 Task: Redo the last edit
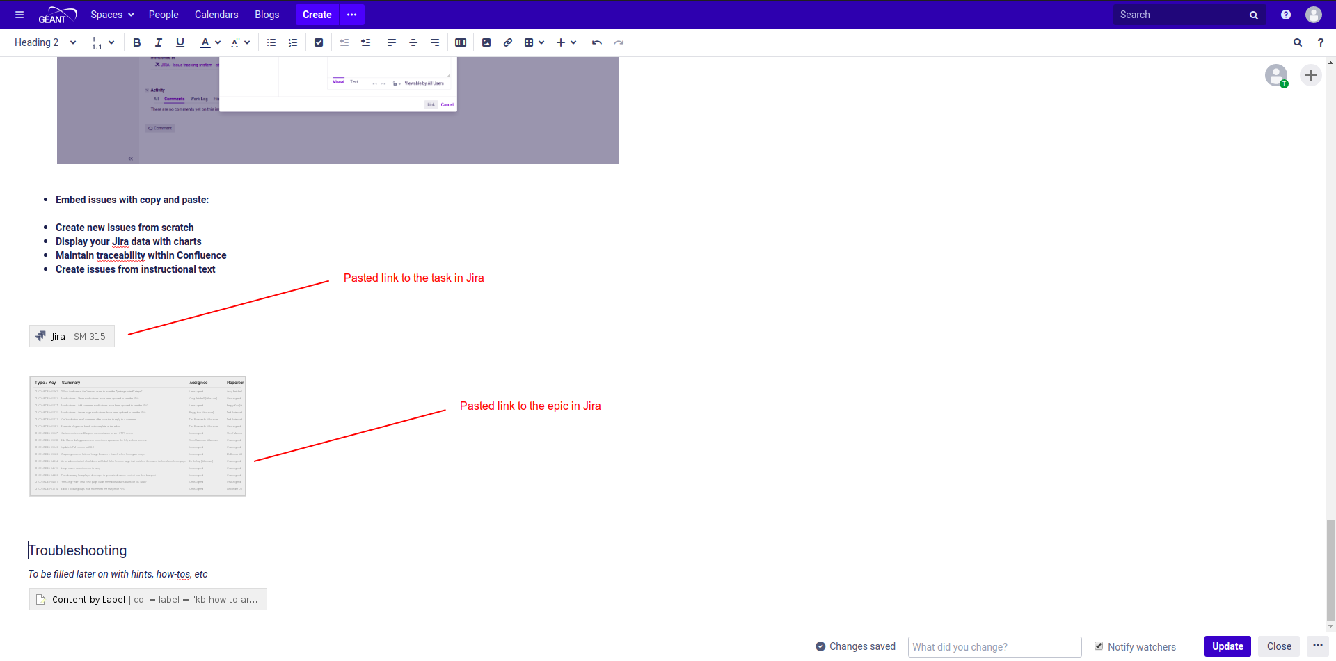coord(619,42)
